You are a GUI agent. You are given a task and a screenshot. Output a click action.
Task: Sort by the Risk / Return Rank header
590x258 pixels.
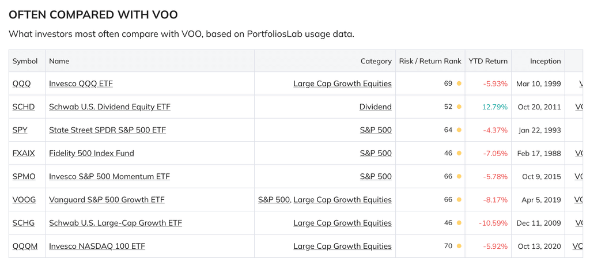click(430, 61)
